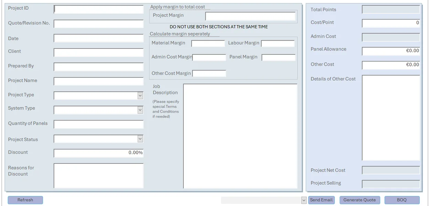430x206 pixels.
Task: Click the Cost/Point value field
Action: [391, 23]
